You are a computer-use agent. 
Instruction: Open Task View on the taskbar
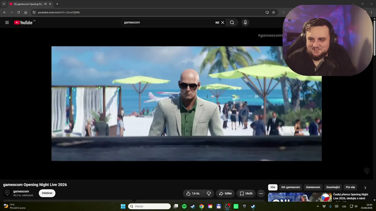tap(176, 206)
